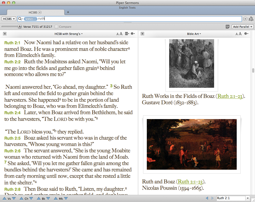Jump to previous mark with Mk up arrow
Viewport: 255px width, 202px height.
56,198
